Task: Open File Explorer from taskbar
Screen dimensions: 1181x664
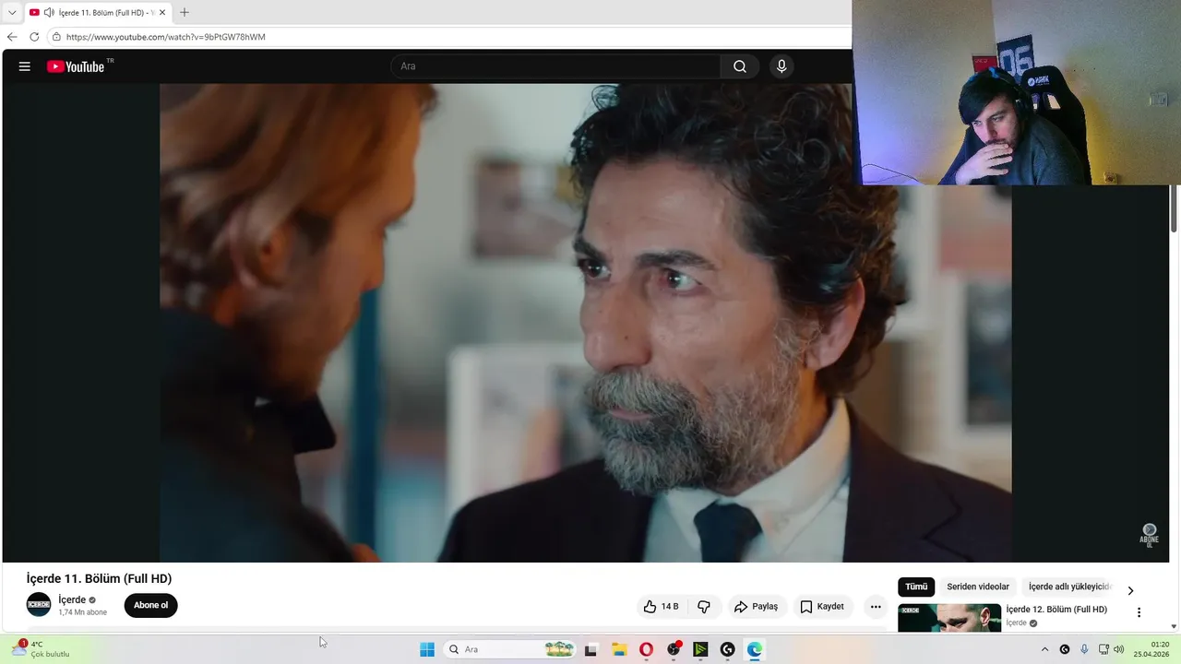Action: click(x=619, y=650)
